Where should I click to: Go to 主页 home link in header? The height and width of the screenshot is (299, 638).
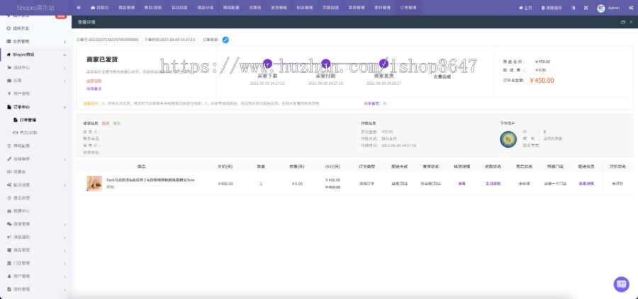(525, 8)
